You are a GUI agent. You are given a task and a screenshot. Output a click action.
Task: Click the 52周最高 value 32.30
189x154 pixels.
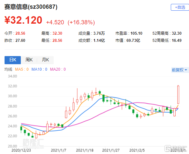coord(177,33)
